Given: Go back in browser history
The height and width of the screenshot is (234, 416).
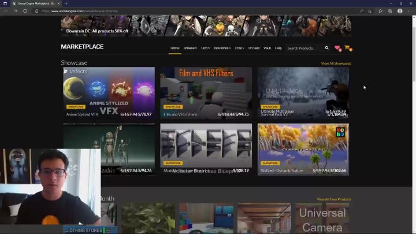Looking at the screenshot, I should pyautogui.click(x=6, y=11).
